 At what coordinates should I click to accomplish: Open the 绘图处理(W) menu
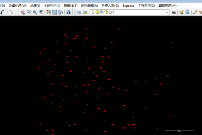(x=18, y=6)
